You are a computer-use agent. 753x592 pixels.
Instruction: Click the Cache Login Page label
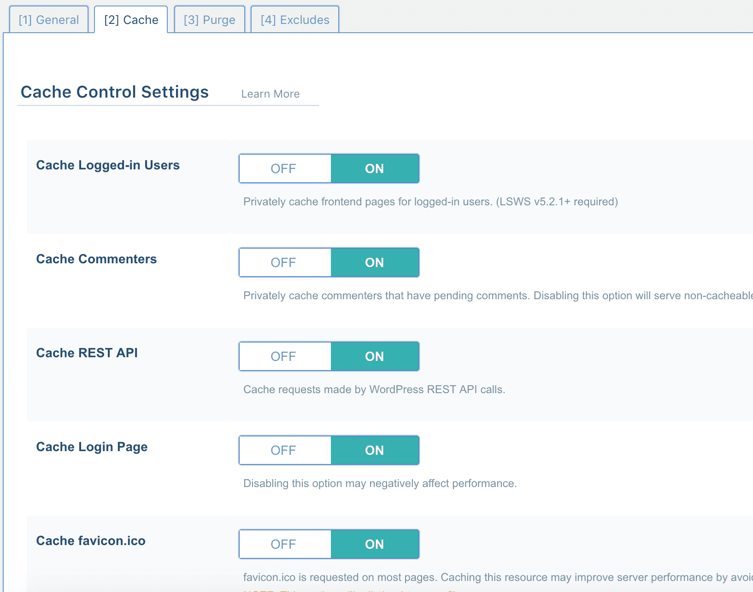tap(92, 447)
